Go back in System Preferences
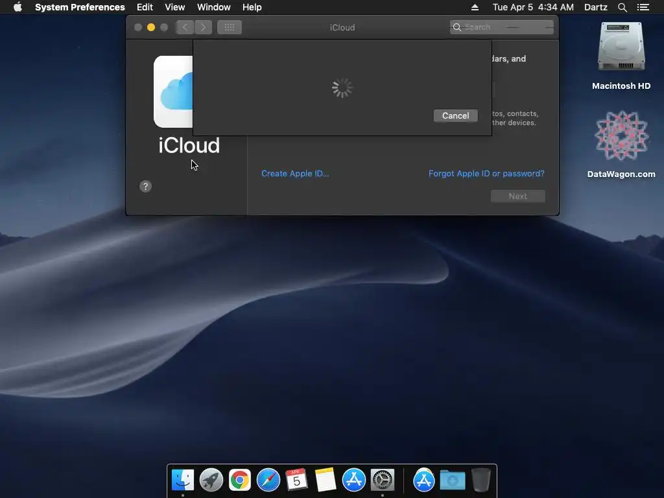Viewport: 664px width, 498px height. 185,27
